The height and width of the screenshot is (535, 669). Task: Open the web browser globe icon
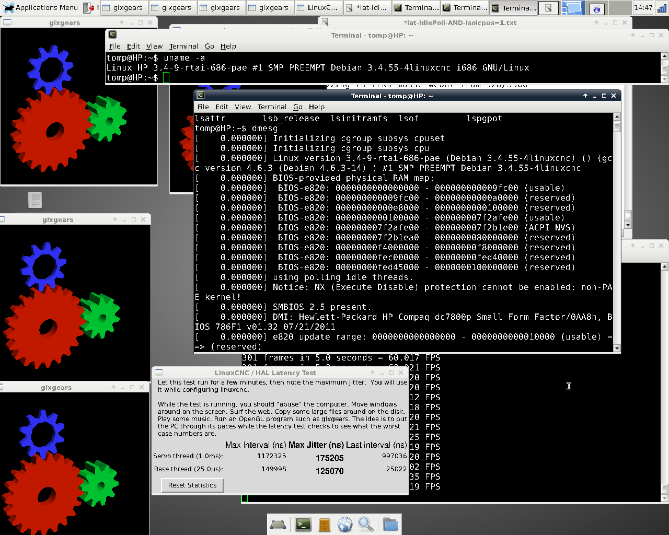click(345, 524)
